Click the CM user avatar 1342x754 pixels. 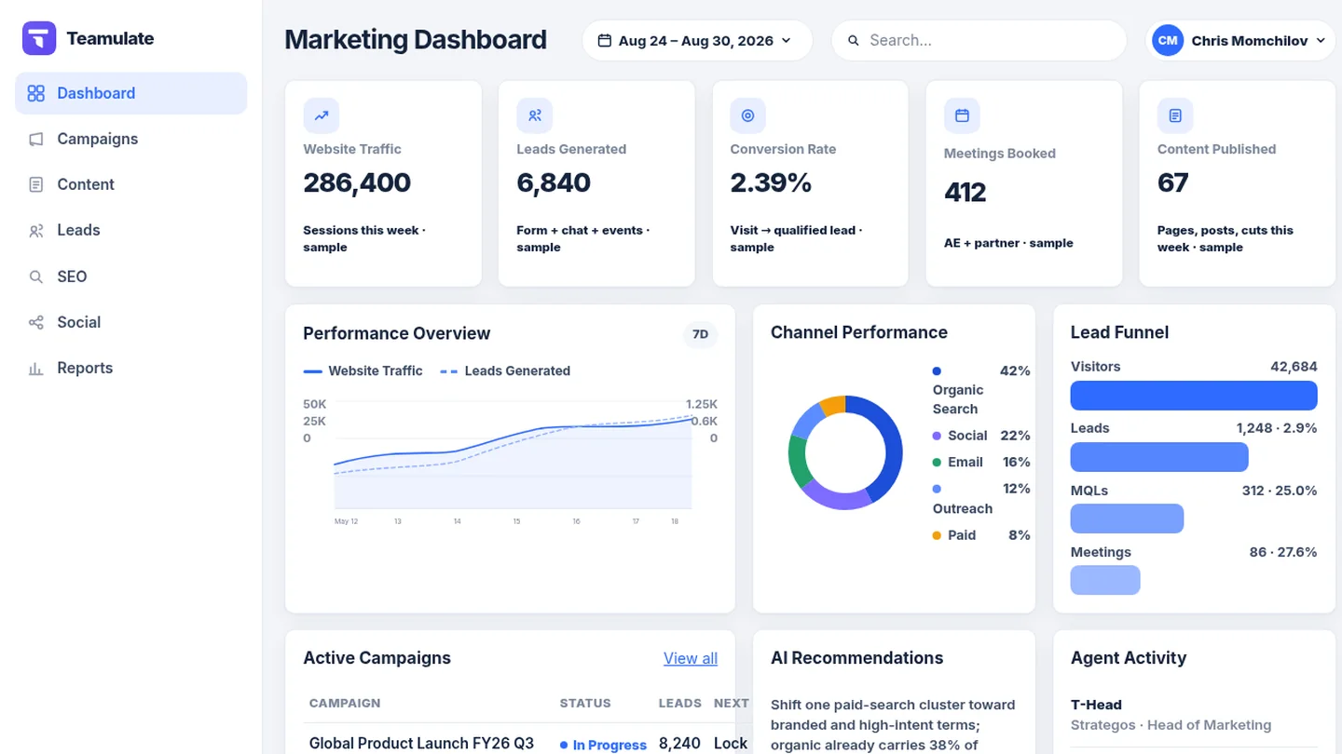click(x=1168, y=41)
